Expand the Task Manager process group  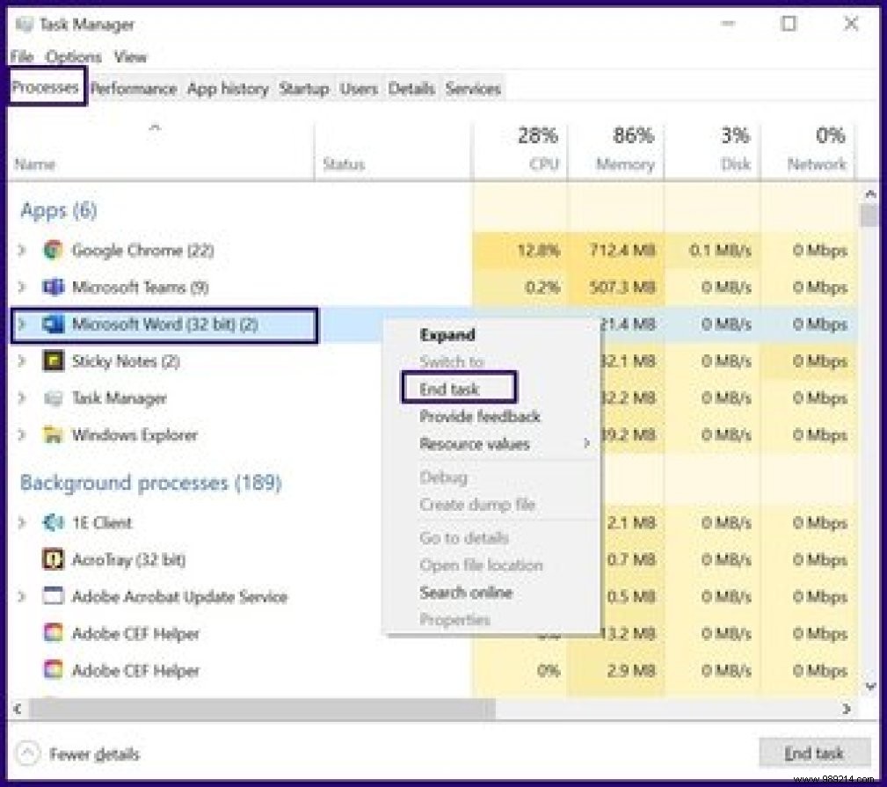[x=22, y=398]
